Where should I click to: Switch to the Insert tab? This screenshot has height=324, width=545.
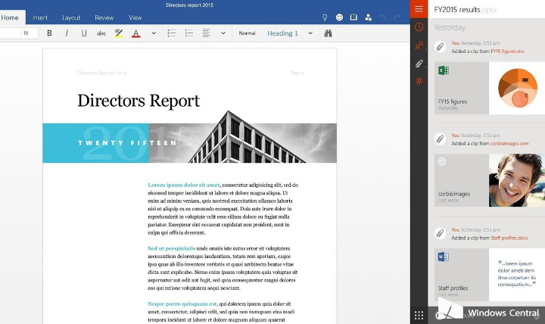(39, 17)
